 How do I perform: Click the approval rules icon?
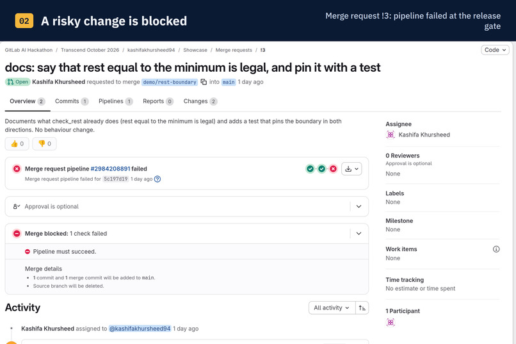17,206
